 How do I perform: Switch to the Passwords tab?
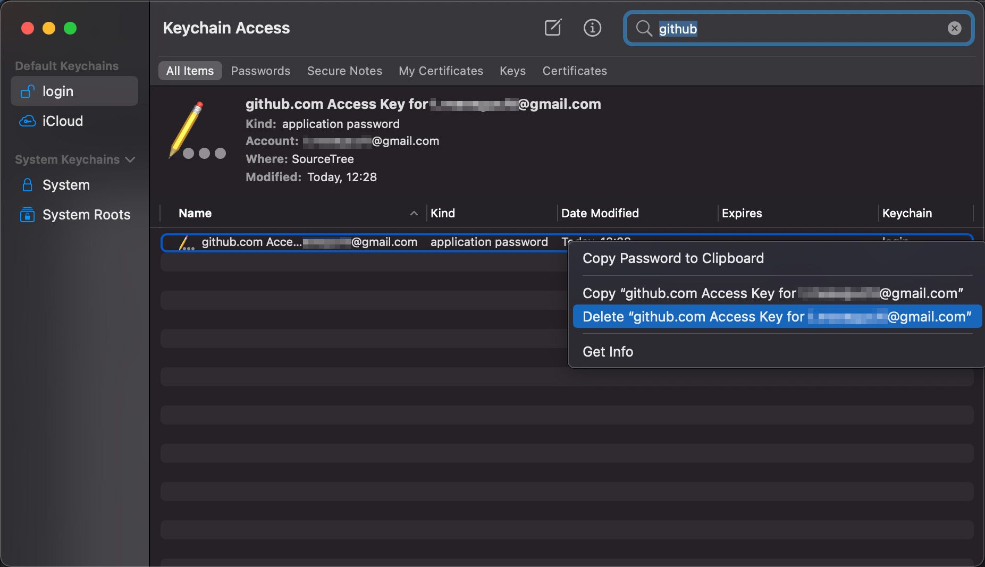pos(260,71)
